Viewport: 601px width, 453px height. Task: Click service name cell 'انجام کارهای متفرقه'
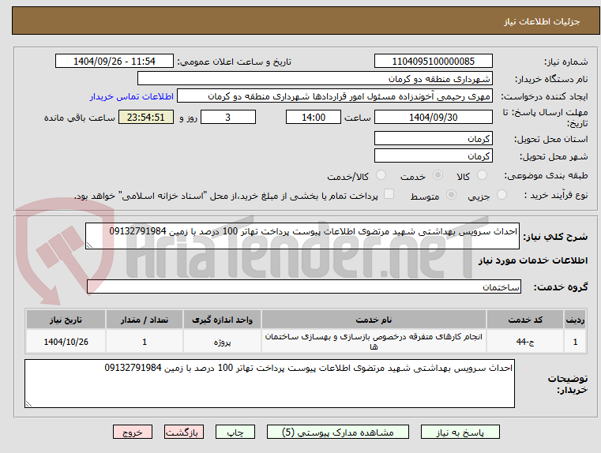(x=374, y=341)
